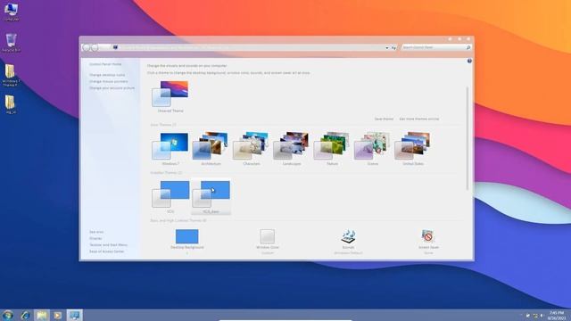Click the Action Center flag icon in system tray
Viewport: 571px width, 321px height.
tap(527, 316)
